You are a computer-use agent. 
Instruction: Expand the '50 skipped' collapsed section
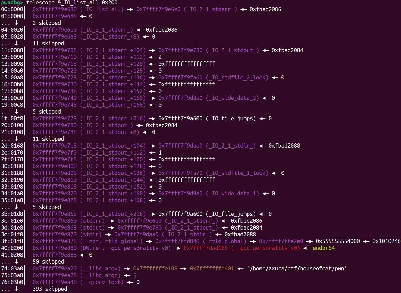(48, 262)
